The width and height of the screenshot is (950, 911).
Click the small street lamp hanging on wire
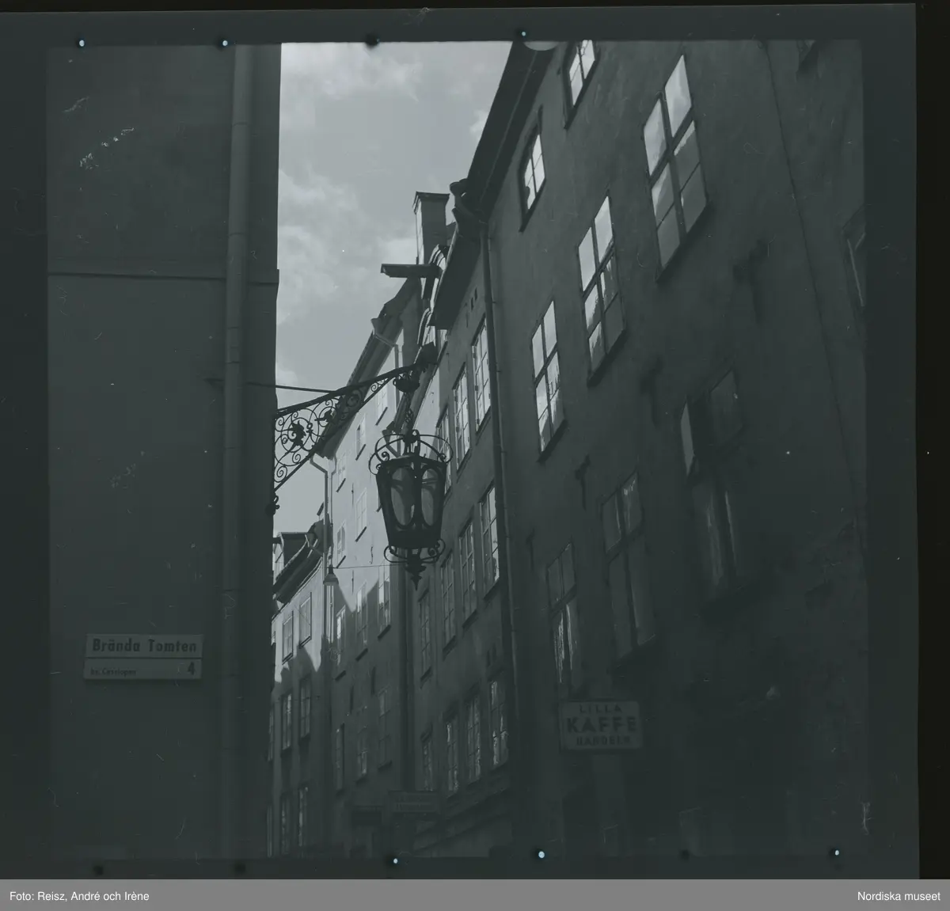point(330,576)
